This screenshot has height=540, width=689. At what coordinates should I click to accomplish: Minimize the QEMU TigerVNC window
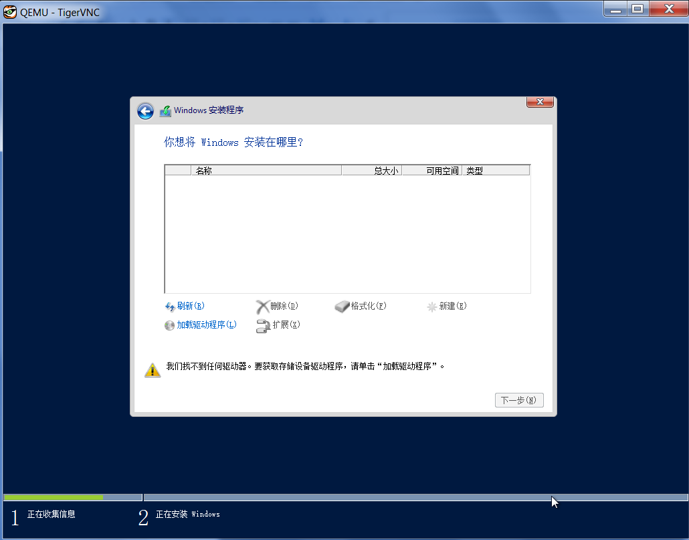(615, 9)
